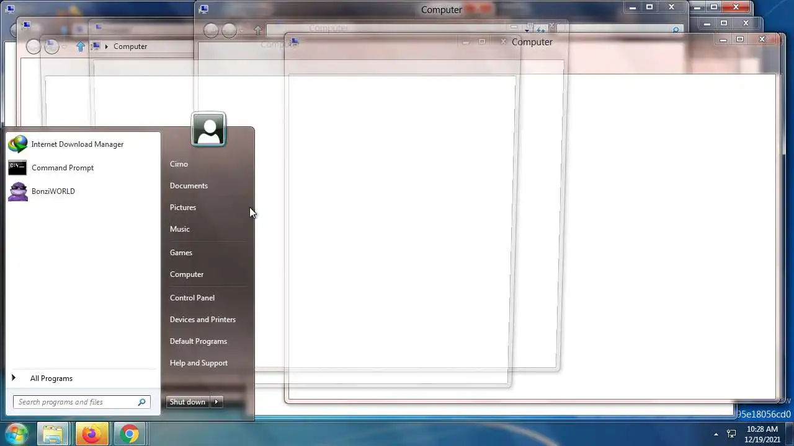Click the Forward button in leftmost Computer window
The image size is (794, 446).
(x=51, y=46)
